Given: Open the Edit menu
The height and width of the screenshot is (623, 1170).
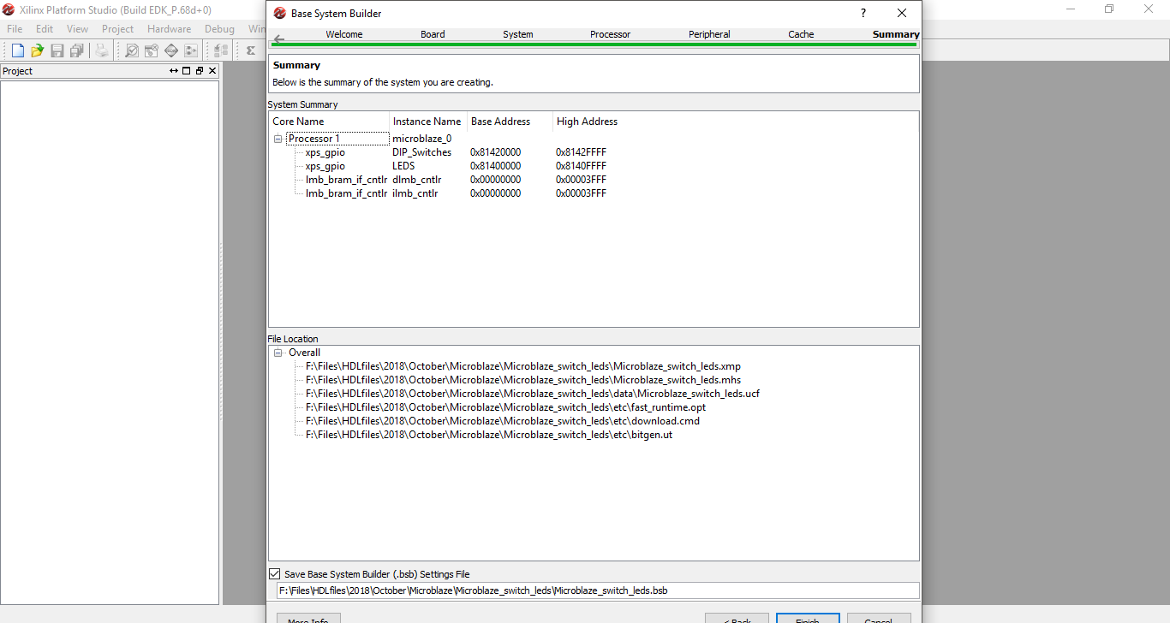Looking at the screenshot, I should [45, 29].
